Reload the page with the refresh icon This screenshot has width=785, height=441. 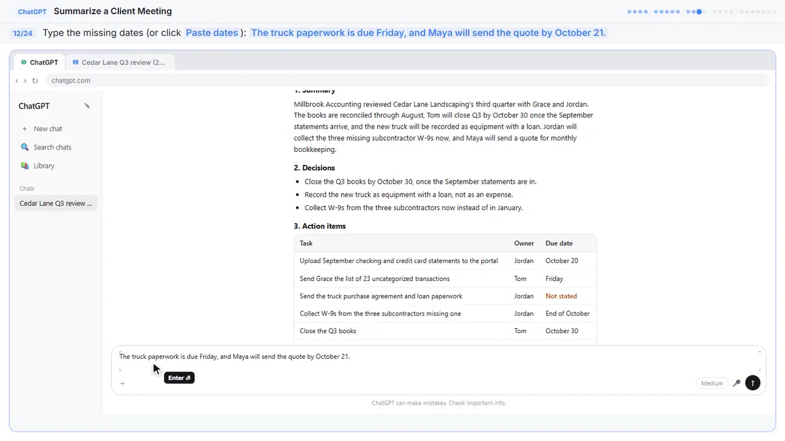pyautogui.click(x=35, y=81)
